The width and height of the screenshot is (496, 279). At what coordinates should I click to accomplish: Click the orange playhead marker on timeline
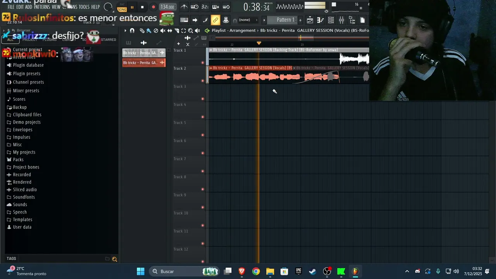pyautogui.click(x=259, y=43)
